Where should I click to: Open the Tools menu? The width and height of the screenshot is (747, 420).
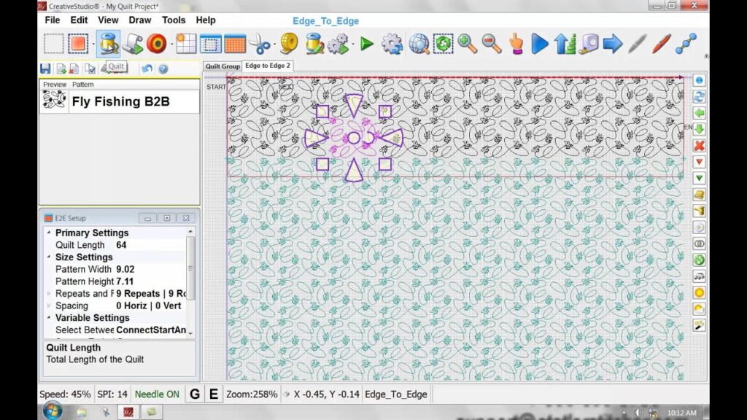click(173, 20)
